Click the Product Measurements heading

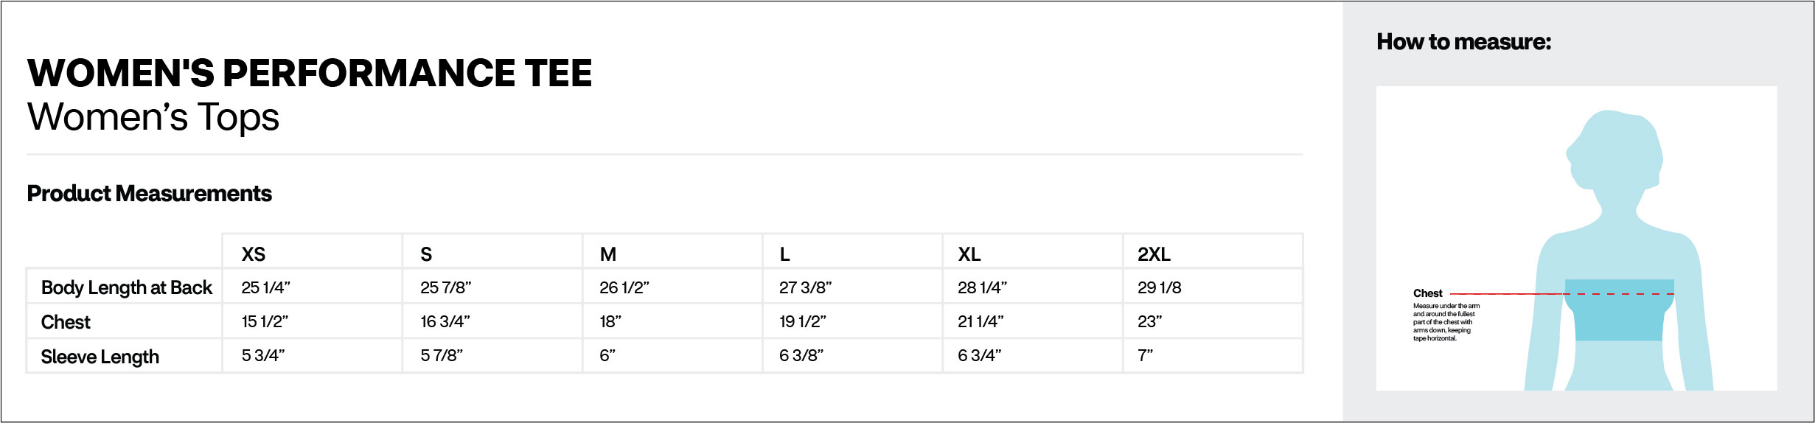[x=150, y=193]
